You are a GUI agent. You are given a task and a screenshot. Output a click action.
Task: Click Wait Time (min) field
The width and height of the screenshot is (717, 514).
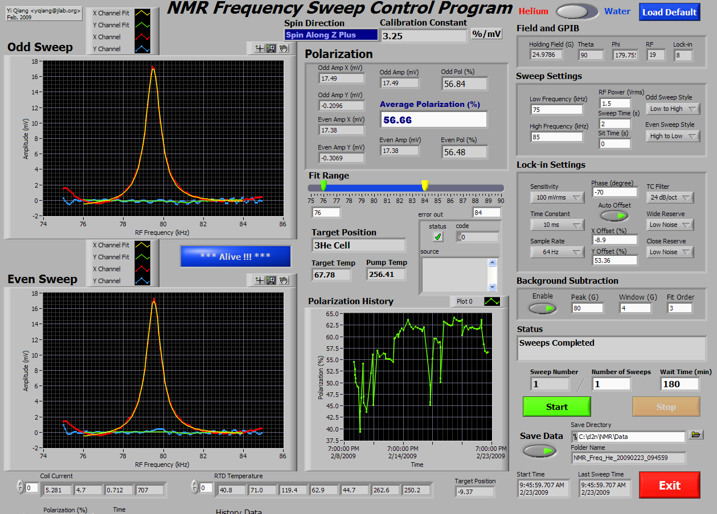(x=679, y=384)
